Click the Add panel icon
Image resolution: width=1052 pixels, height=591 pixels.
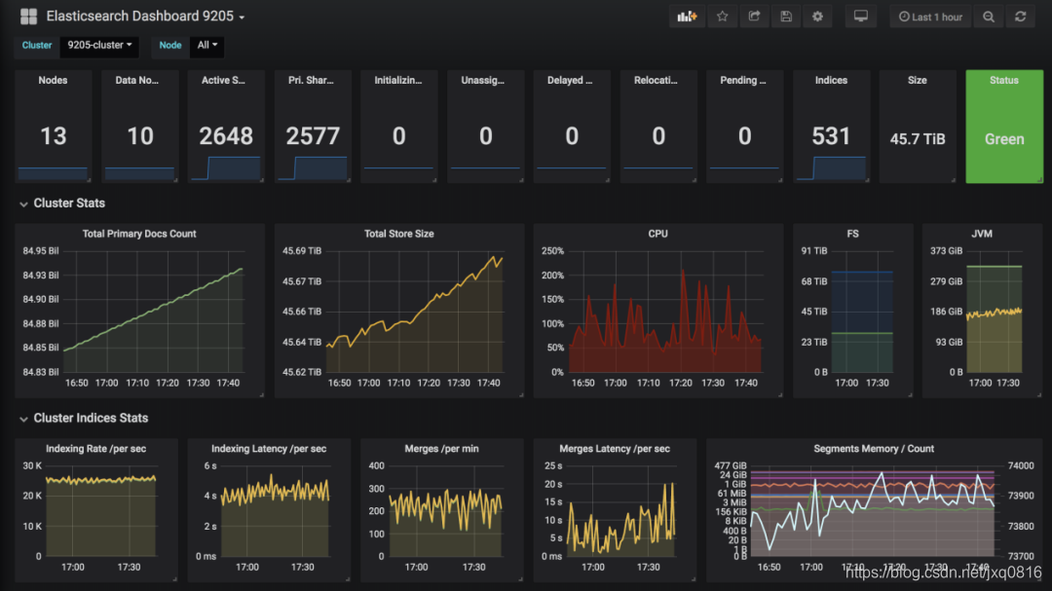point(687,17)
